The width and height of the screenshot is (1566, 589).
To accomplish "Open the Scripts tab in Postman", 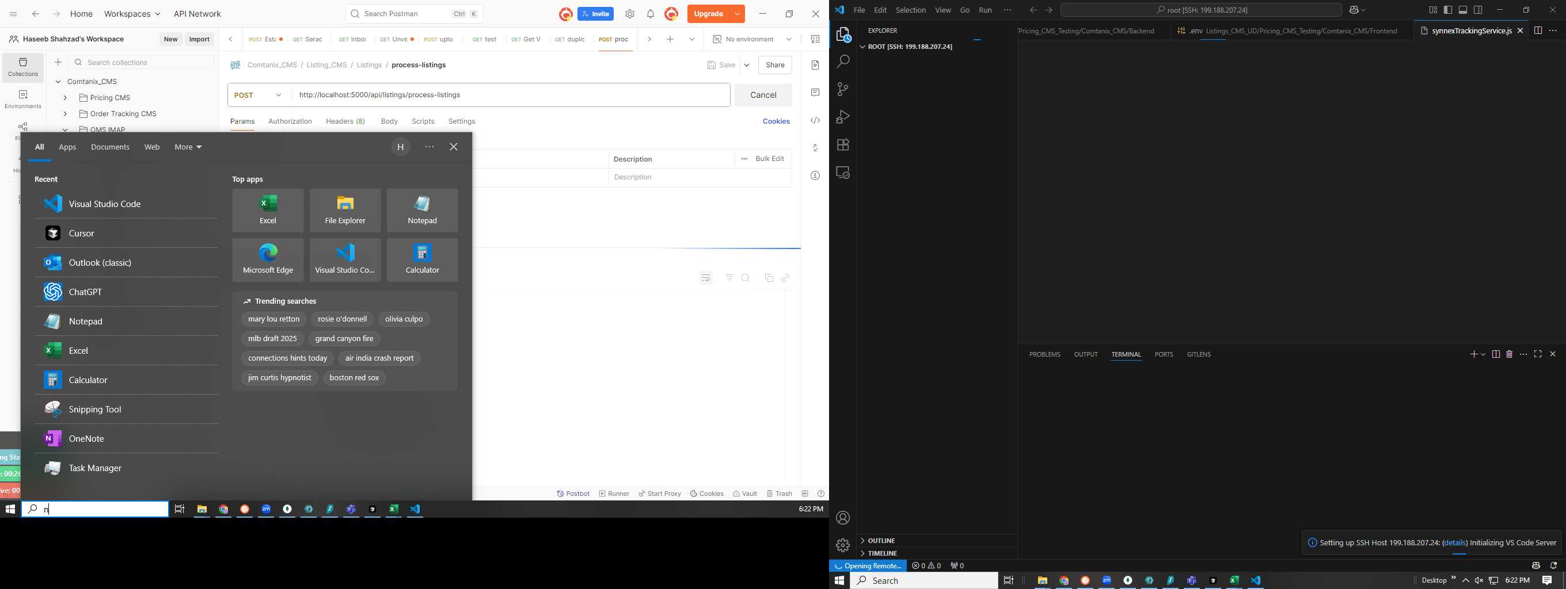I will point(423,121).
